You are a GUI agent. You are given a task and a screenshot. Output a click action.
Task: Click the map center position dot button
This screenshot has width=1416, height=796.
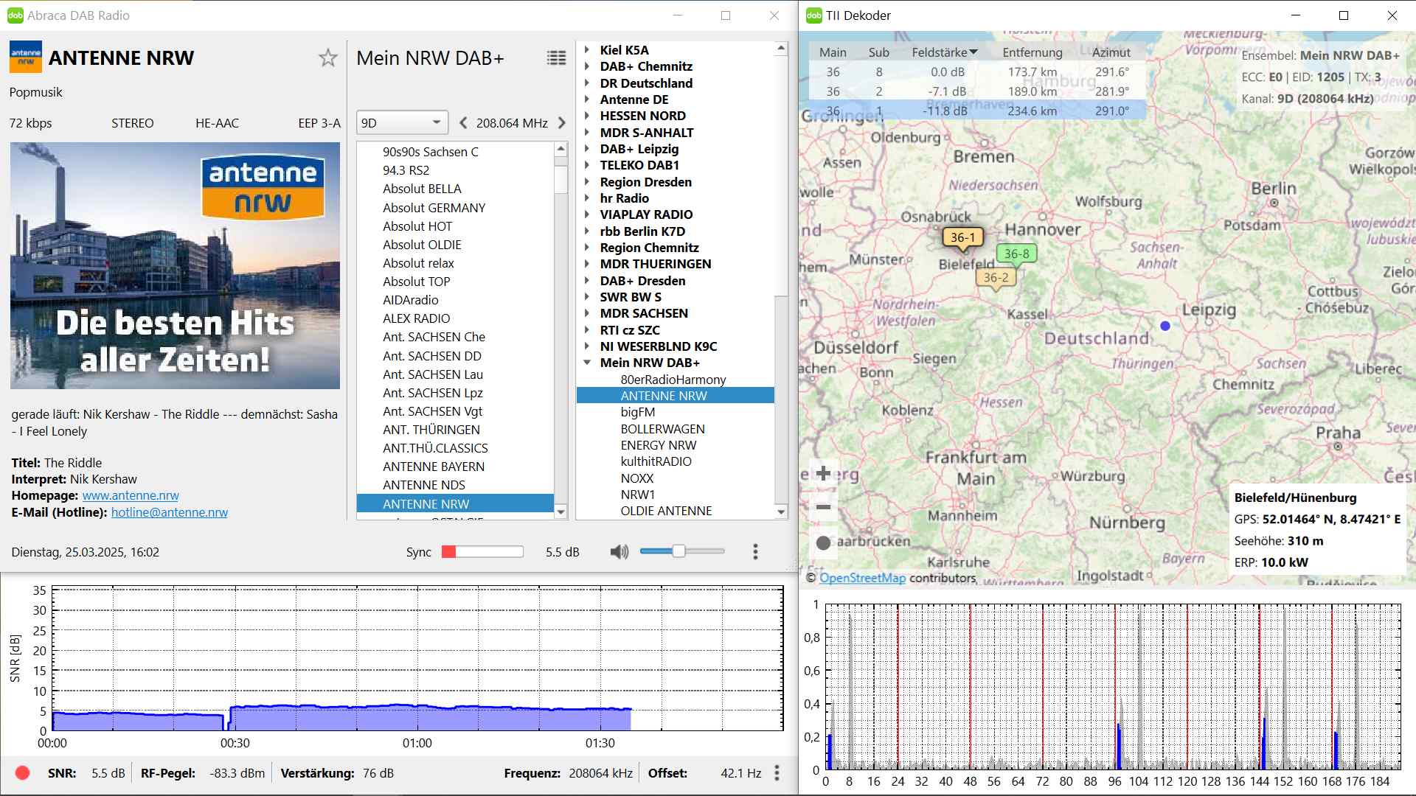(x=824, y=543)
